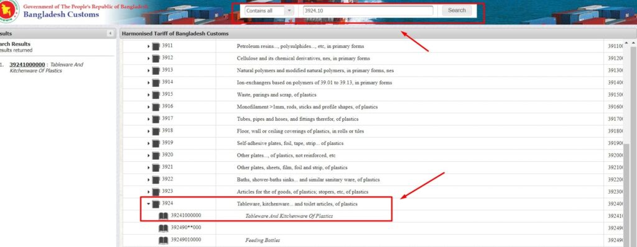Click 'Ion-exchangers based on polymers' description

[x=314, y=83]
